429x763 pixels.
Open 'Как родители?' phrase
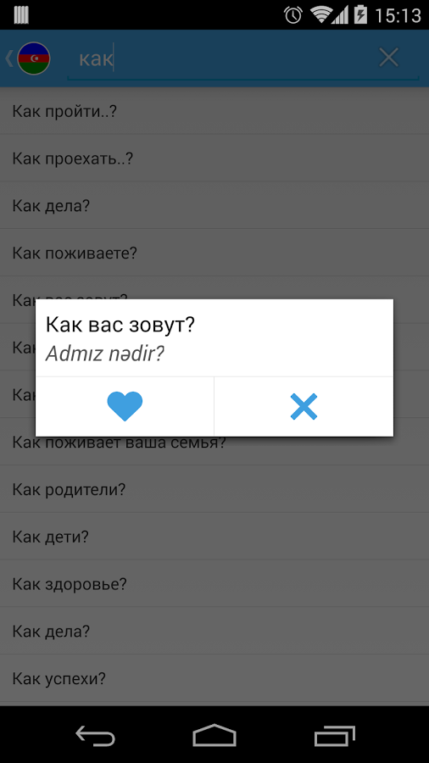click(214, 489)
